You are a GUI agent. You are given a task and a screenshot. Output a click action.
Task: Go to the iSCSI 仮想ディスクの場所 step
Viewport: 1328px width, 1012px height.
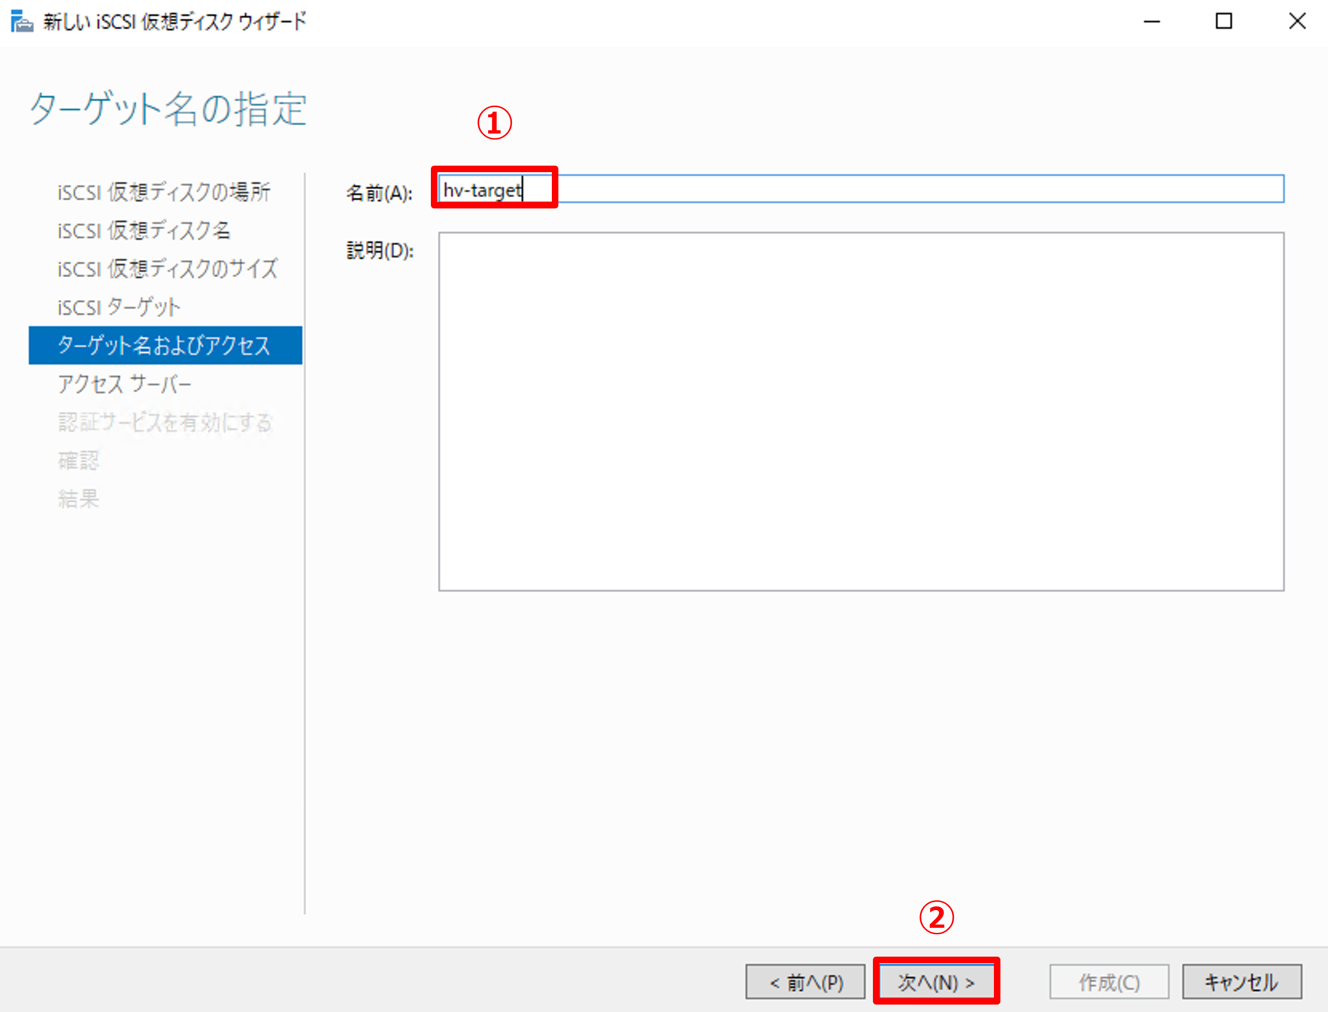pyautogui.click(x=163, y=192)
